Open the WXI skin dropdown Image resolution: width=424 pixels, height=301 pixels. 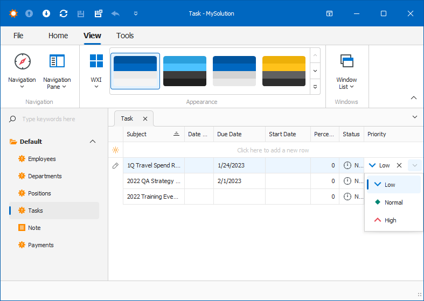pos(96,71)
